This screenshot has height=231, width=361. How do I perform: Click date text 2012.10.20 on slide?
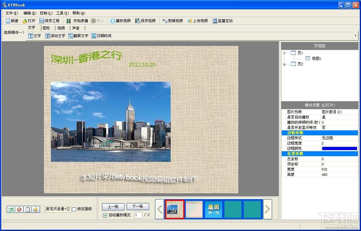[x=142, y=65]
